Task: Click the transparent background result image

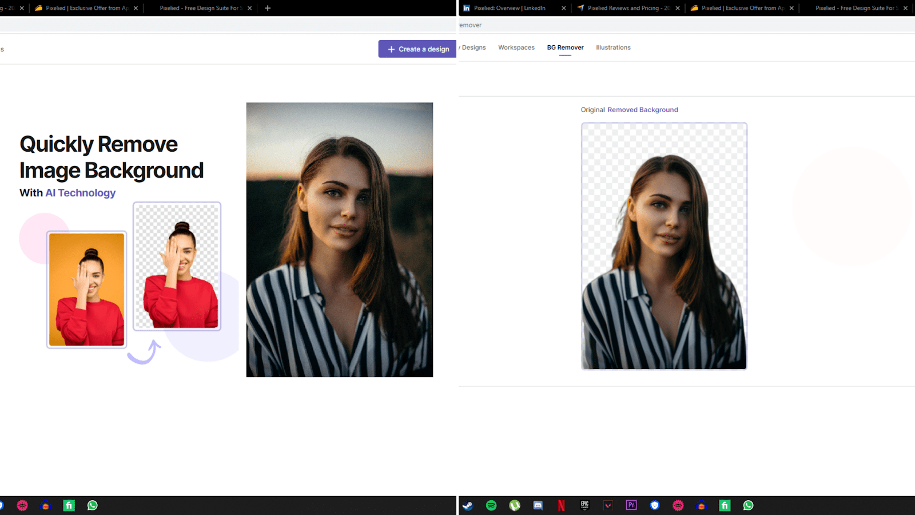Action: (663, 246)
